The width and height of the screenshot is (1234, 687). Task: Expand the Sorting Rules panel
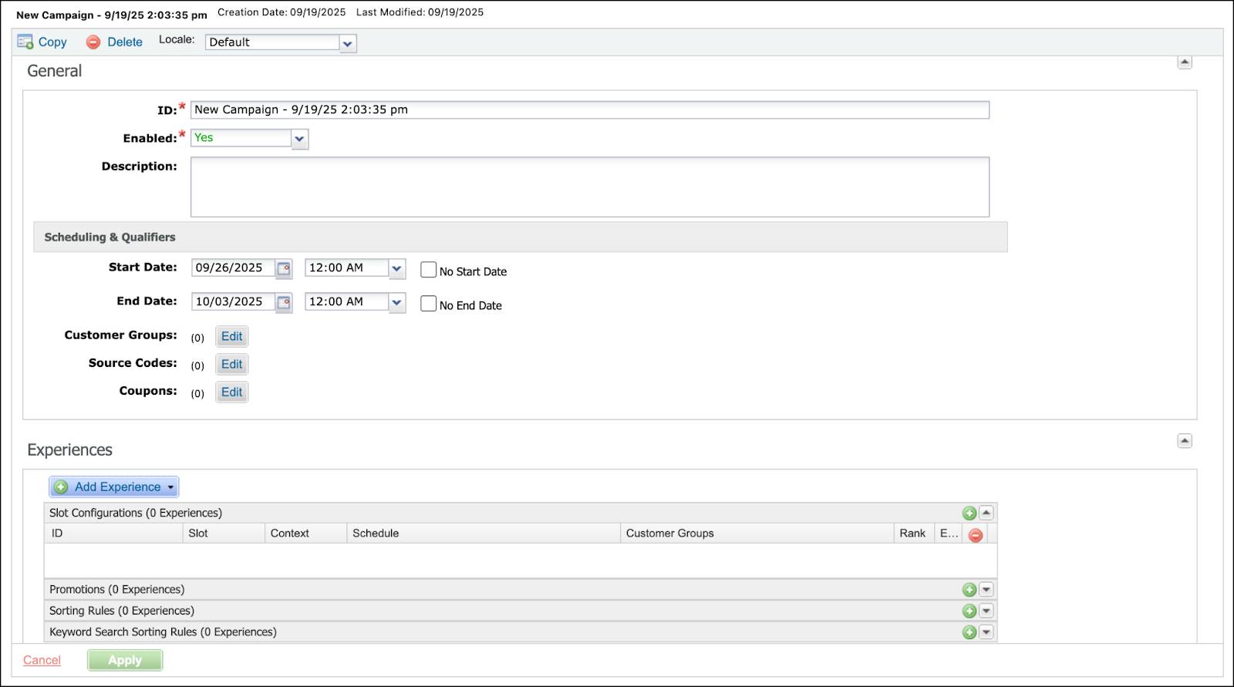pyautogui.click(x=986, y=611)
